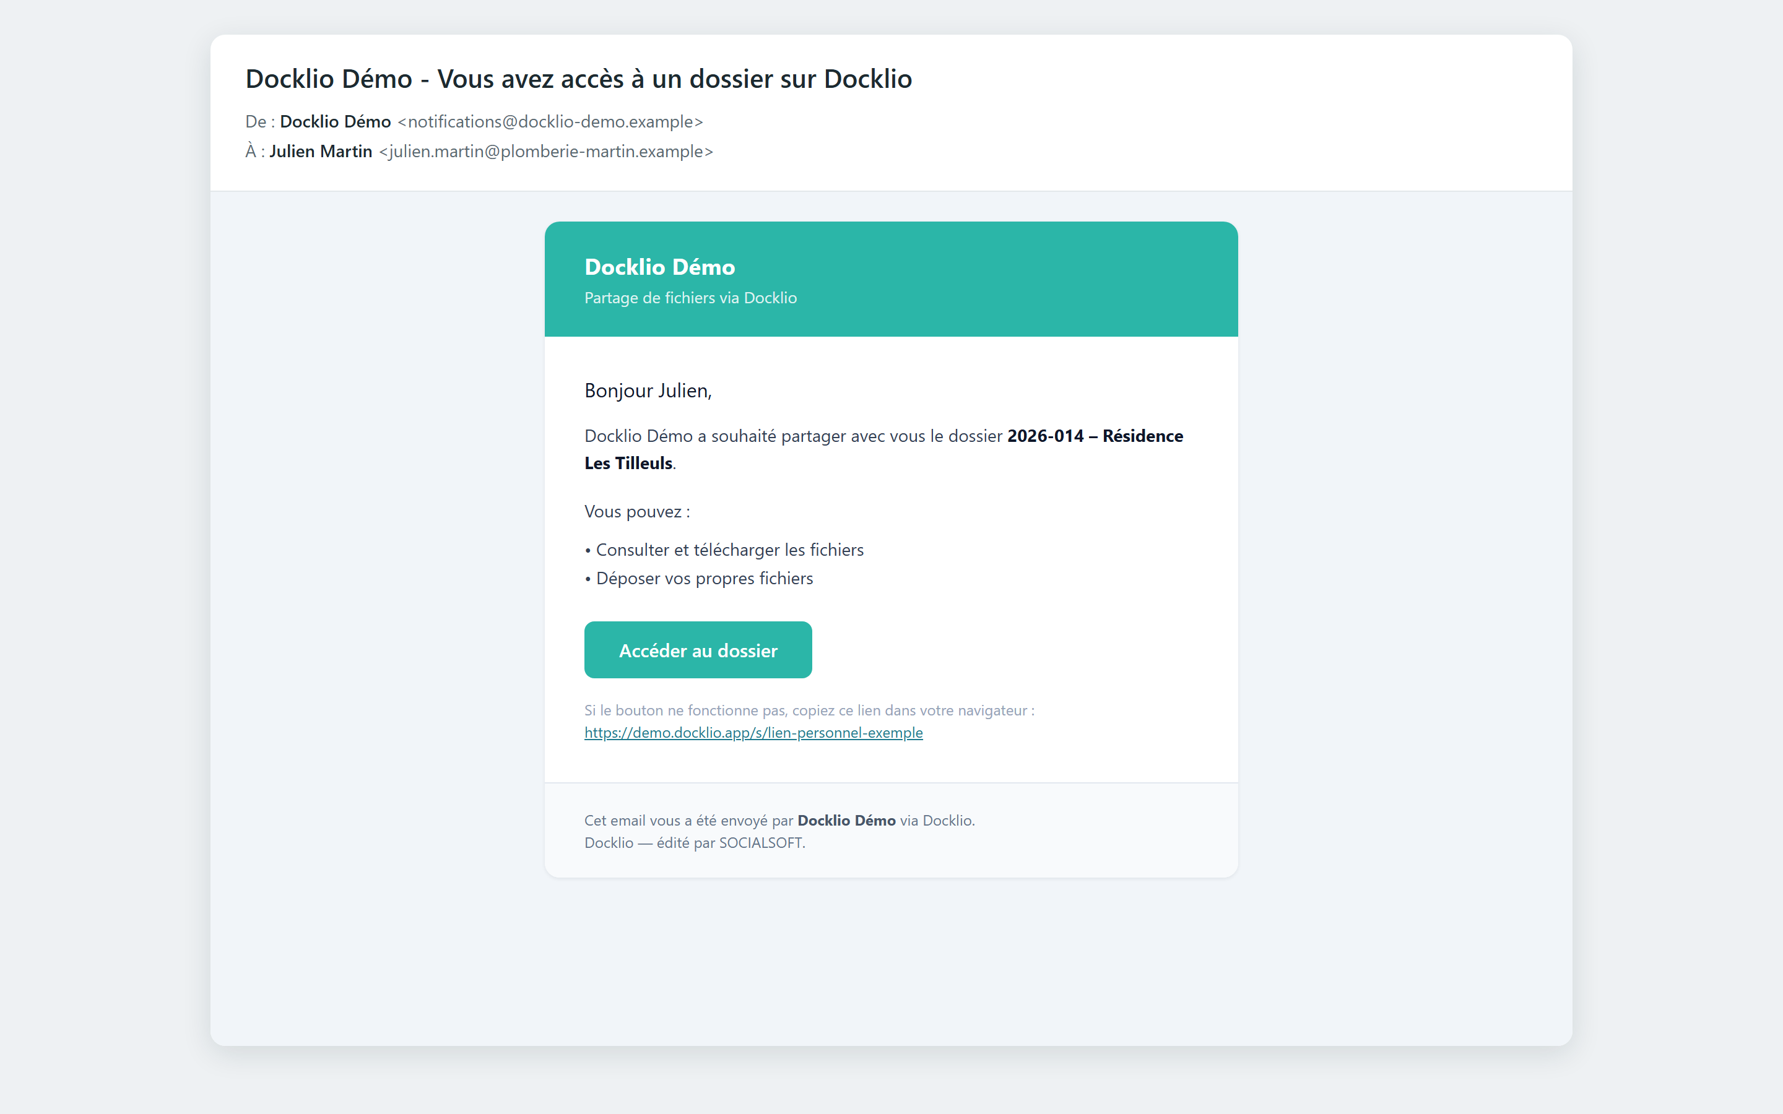This screenshot has width=1783, height=1114.
Task: Click the Docklio Démo banner heading
Action: click(x=659, y=267)
